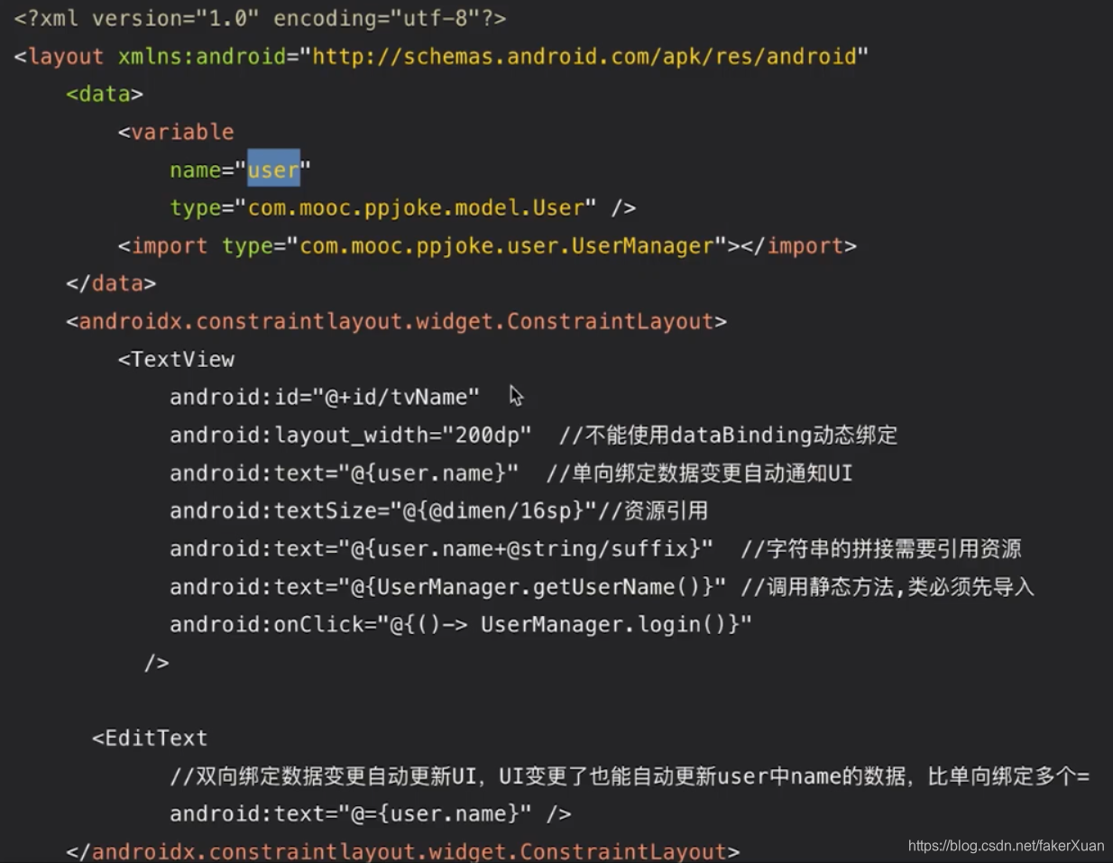Click the opening ConstraintLayout tag
Viewport: 1113px width, 863px height.
tap(396, 321)
